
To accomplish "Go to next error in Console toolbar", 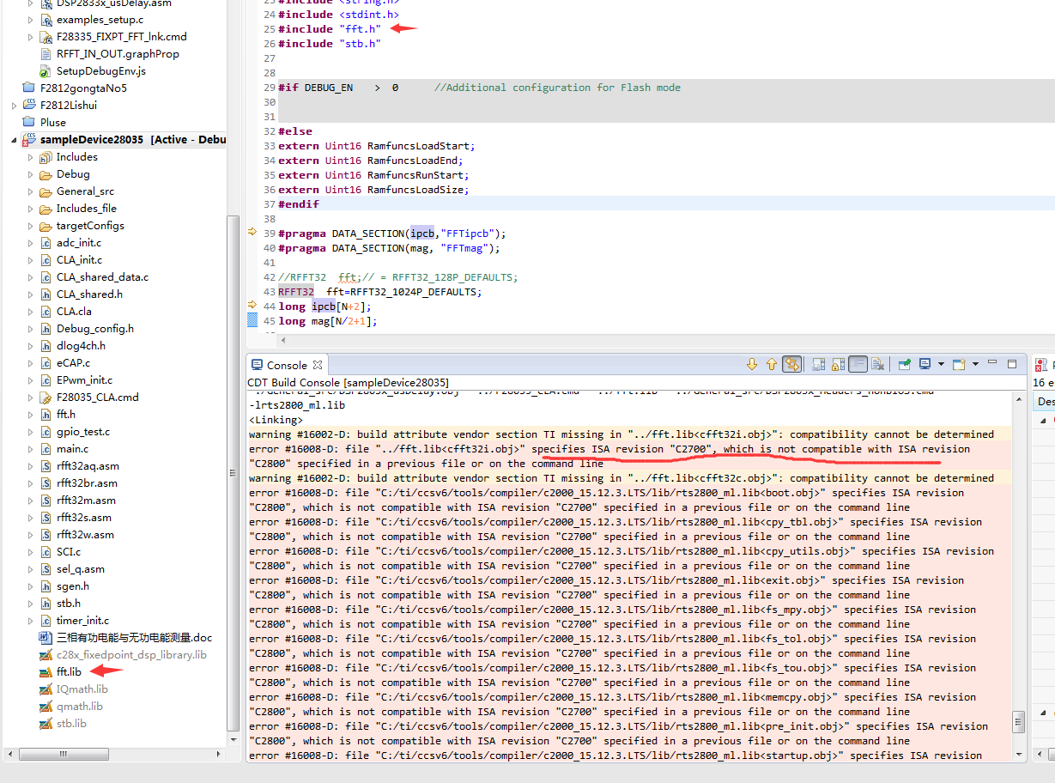I will click(x=753, y=364).
